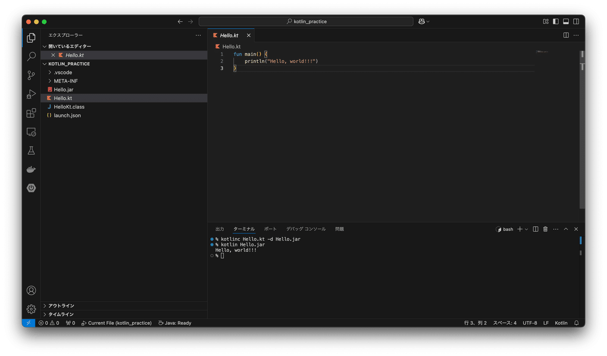Click the Java: Ready status item
The width and height of the screenshot is (607, 356).
pos(175,323)
